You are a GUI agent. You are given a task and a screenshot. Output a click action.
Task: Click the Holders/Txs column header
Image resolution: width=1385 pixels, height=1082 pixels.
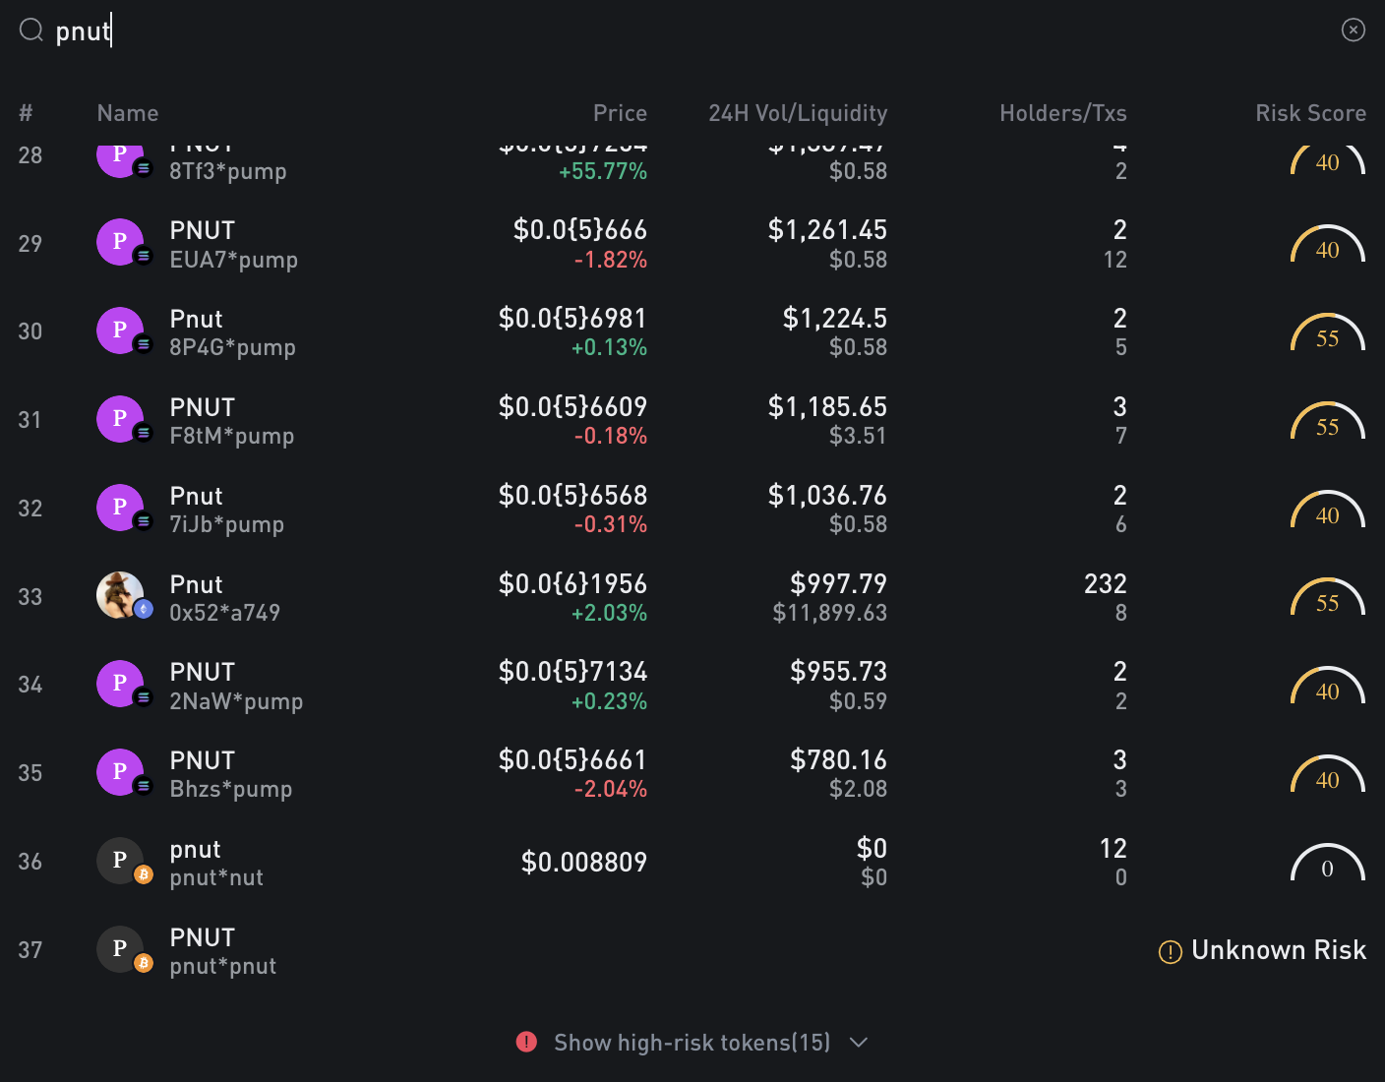pos(1062,113)
